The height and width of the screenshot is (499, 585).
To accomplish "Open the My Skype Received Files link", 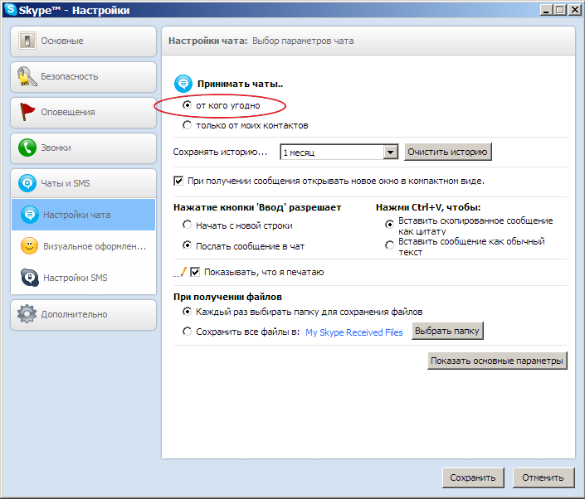I will (x=354, y=332).
